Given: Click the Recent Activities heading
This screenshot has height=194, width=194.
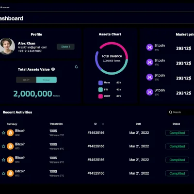Looking at the screenshot, I should point(17,112).
